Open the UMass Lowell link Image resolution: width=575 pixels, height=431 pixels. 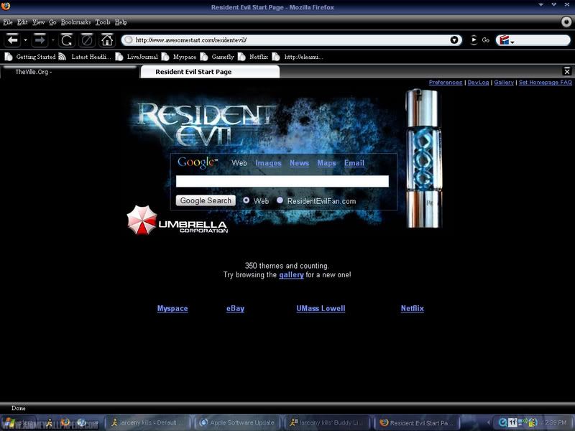tap(321, 309)
